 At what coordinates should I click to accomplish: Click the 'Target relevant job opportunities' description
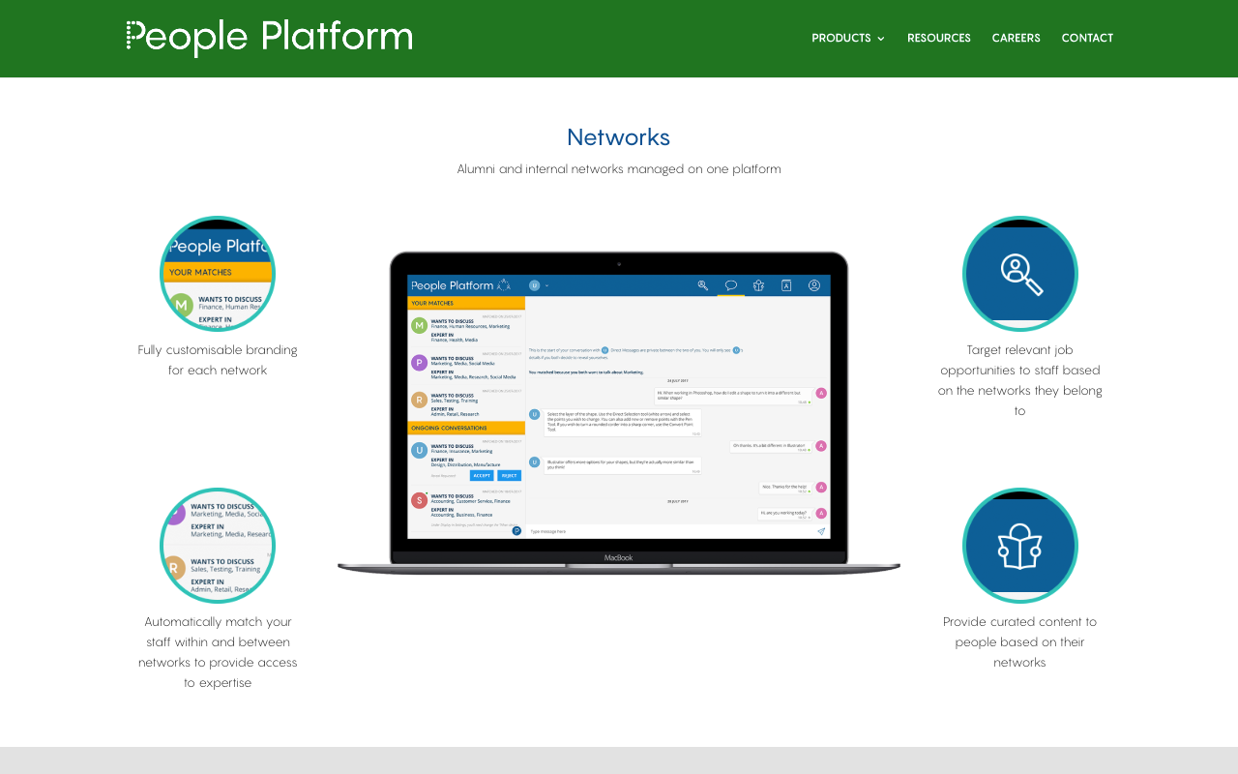[1020, 380]
